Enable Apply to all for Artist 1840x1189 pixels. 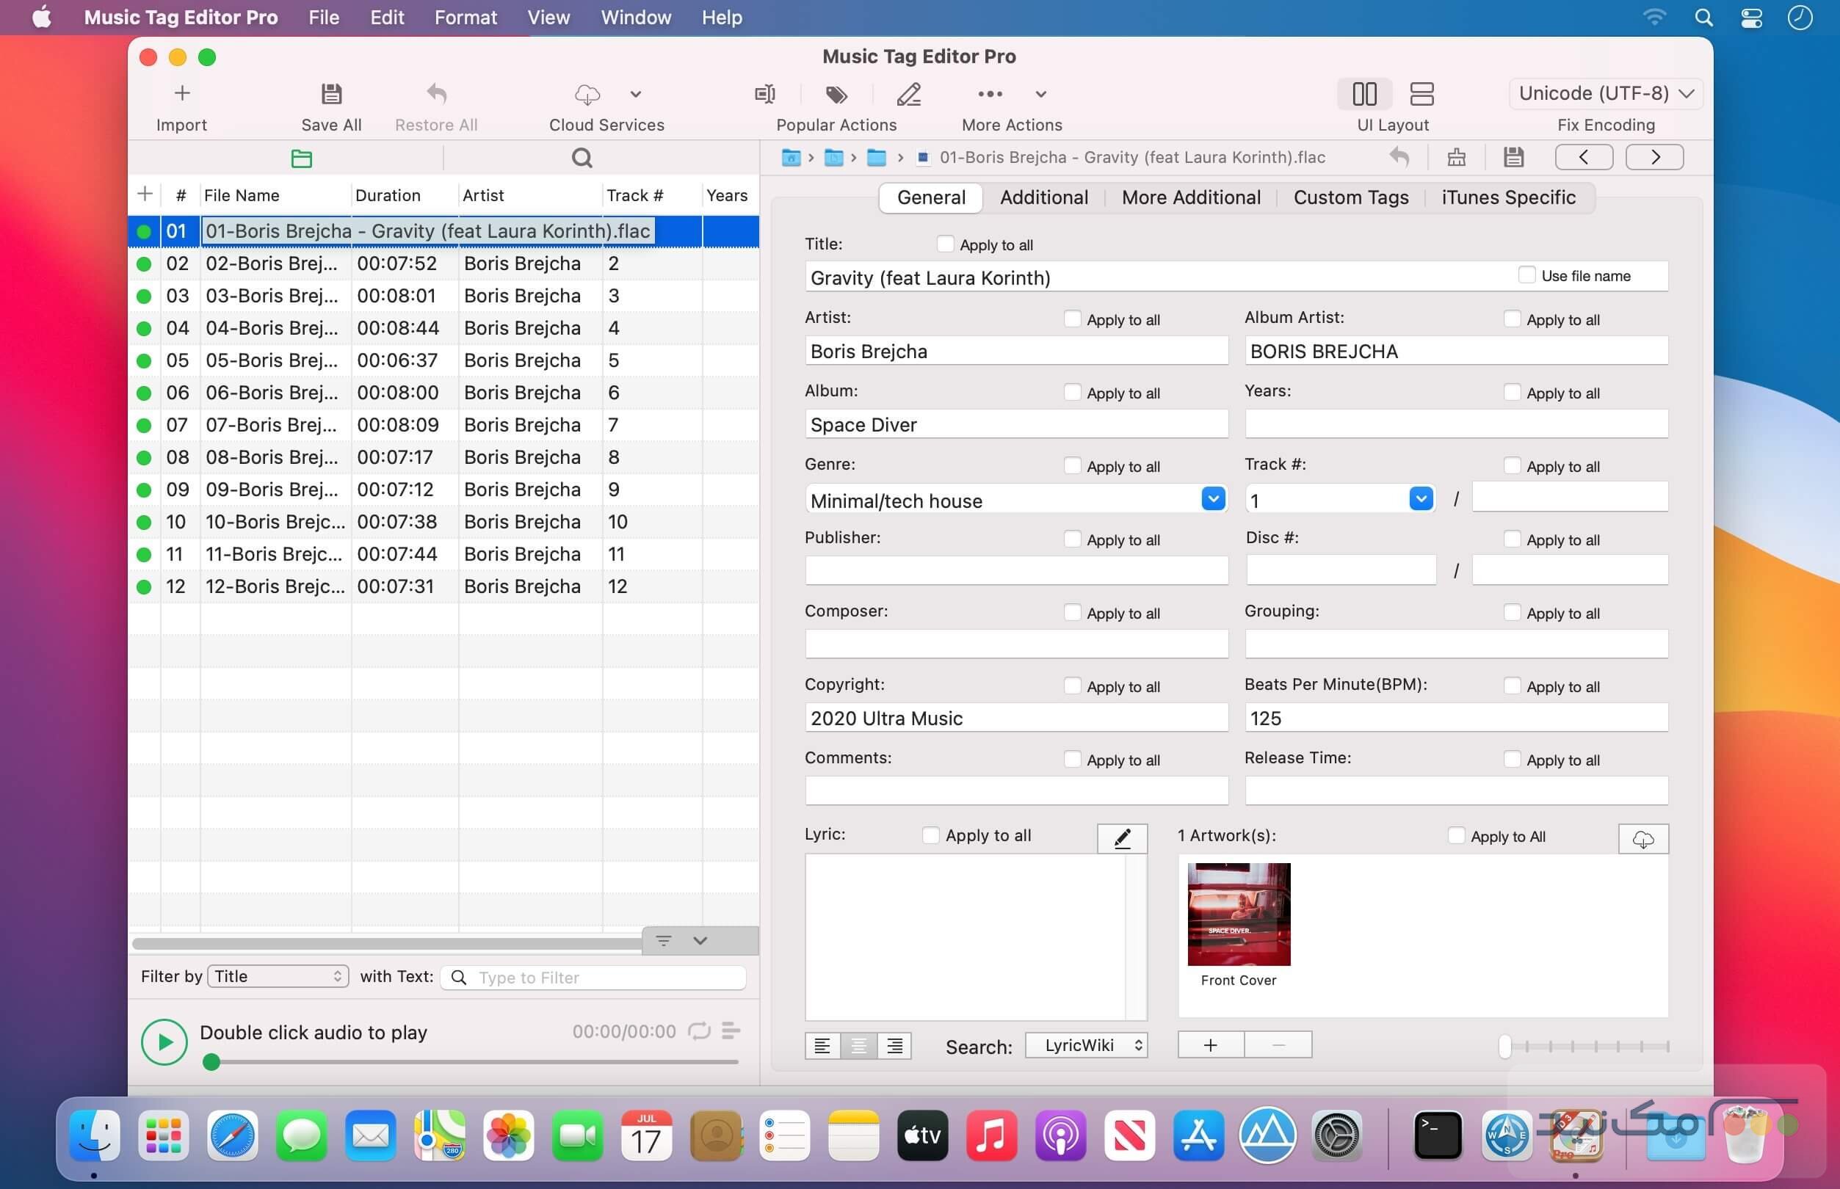(x=1072, y=318)
